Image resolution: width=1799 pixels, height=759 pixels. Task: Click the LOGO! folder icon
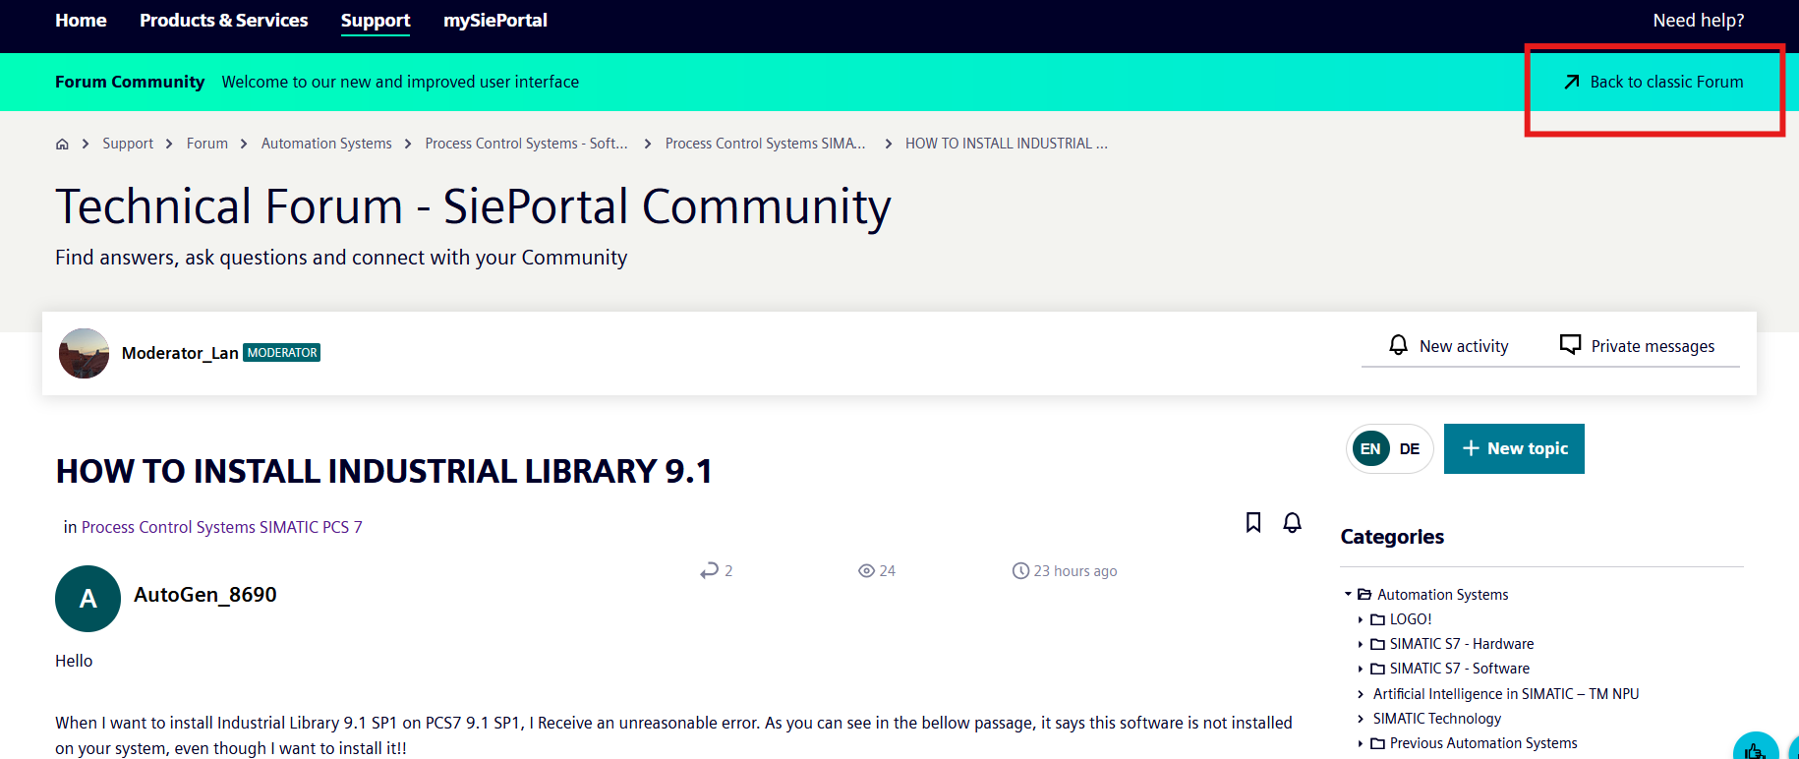(1377, 619)
